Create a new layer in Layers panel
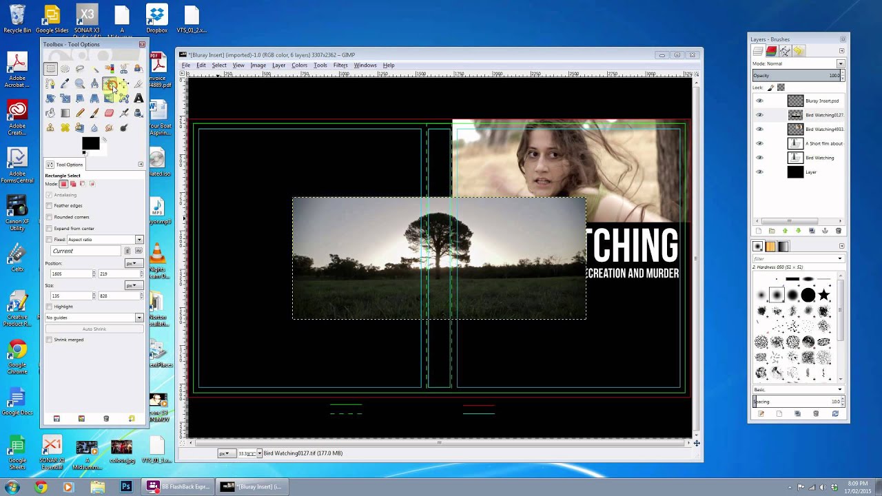This screenshot has width=882, height=496. 759,231
